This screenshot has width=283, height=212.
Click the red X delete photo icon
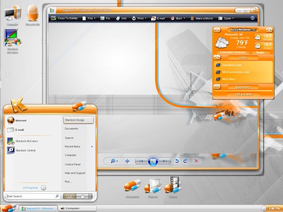click(196, 161)
